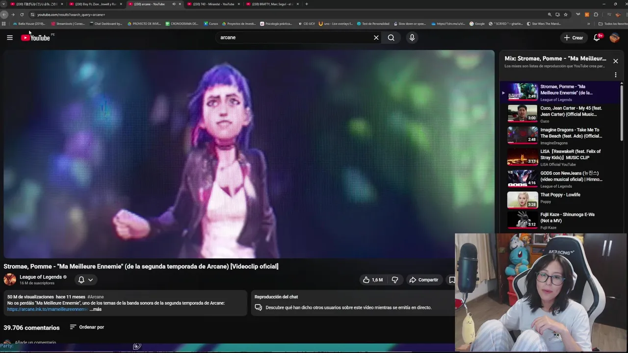628x353 pixels.
Task: Click the '39.706 comentarios' count
Action: (x=31, y=328)
